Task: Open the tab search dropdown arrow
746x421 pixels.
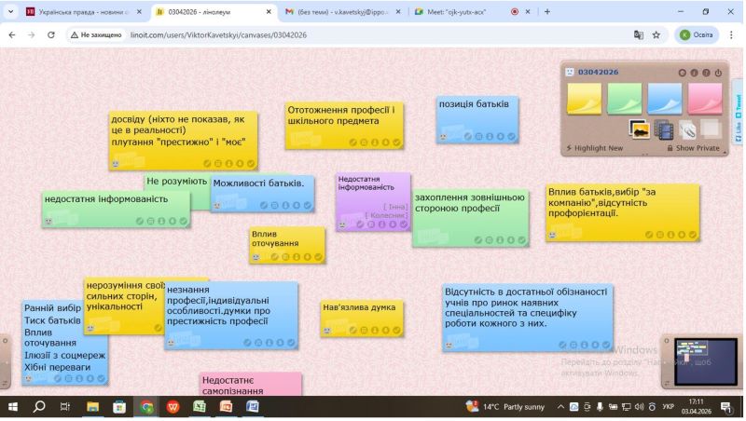Action: (10, 11)
